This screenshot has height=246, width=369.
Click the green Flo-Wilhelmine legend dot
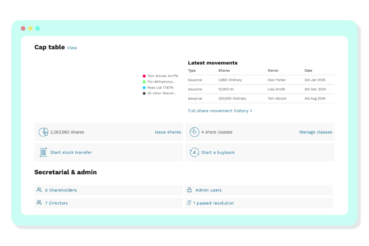(144, 82)
